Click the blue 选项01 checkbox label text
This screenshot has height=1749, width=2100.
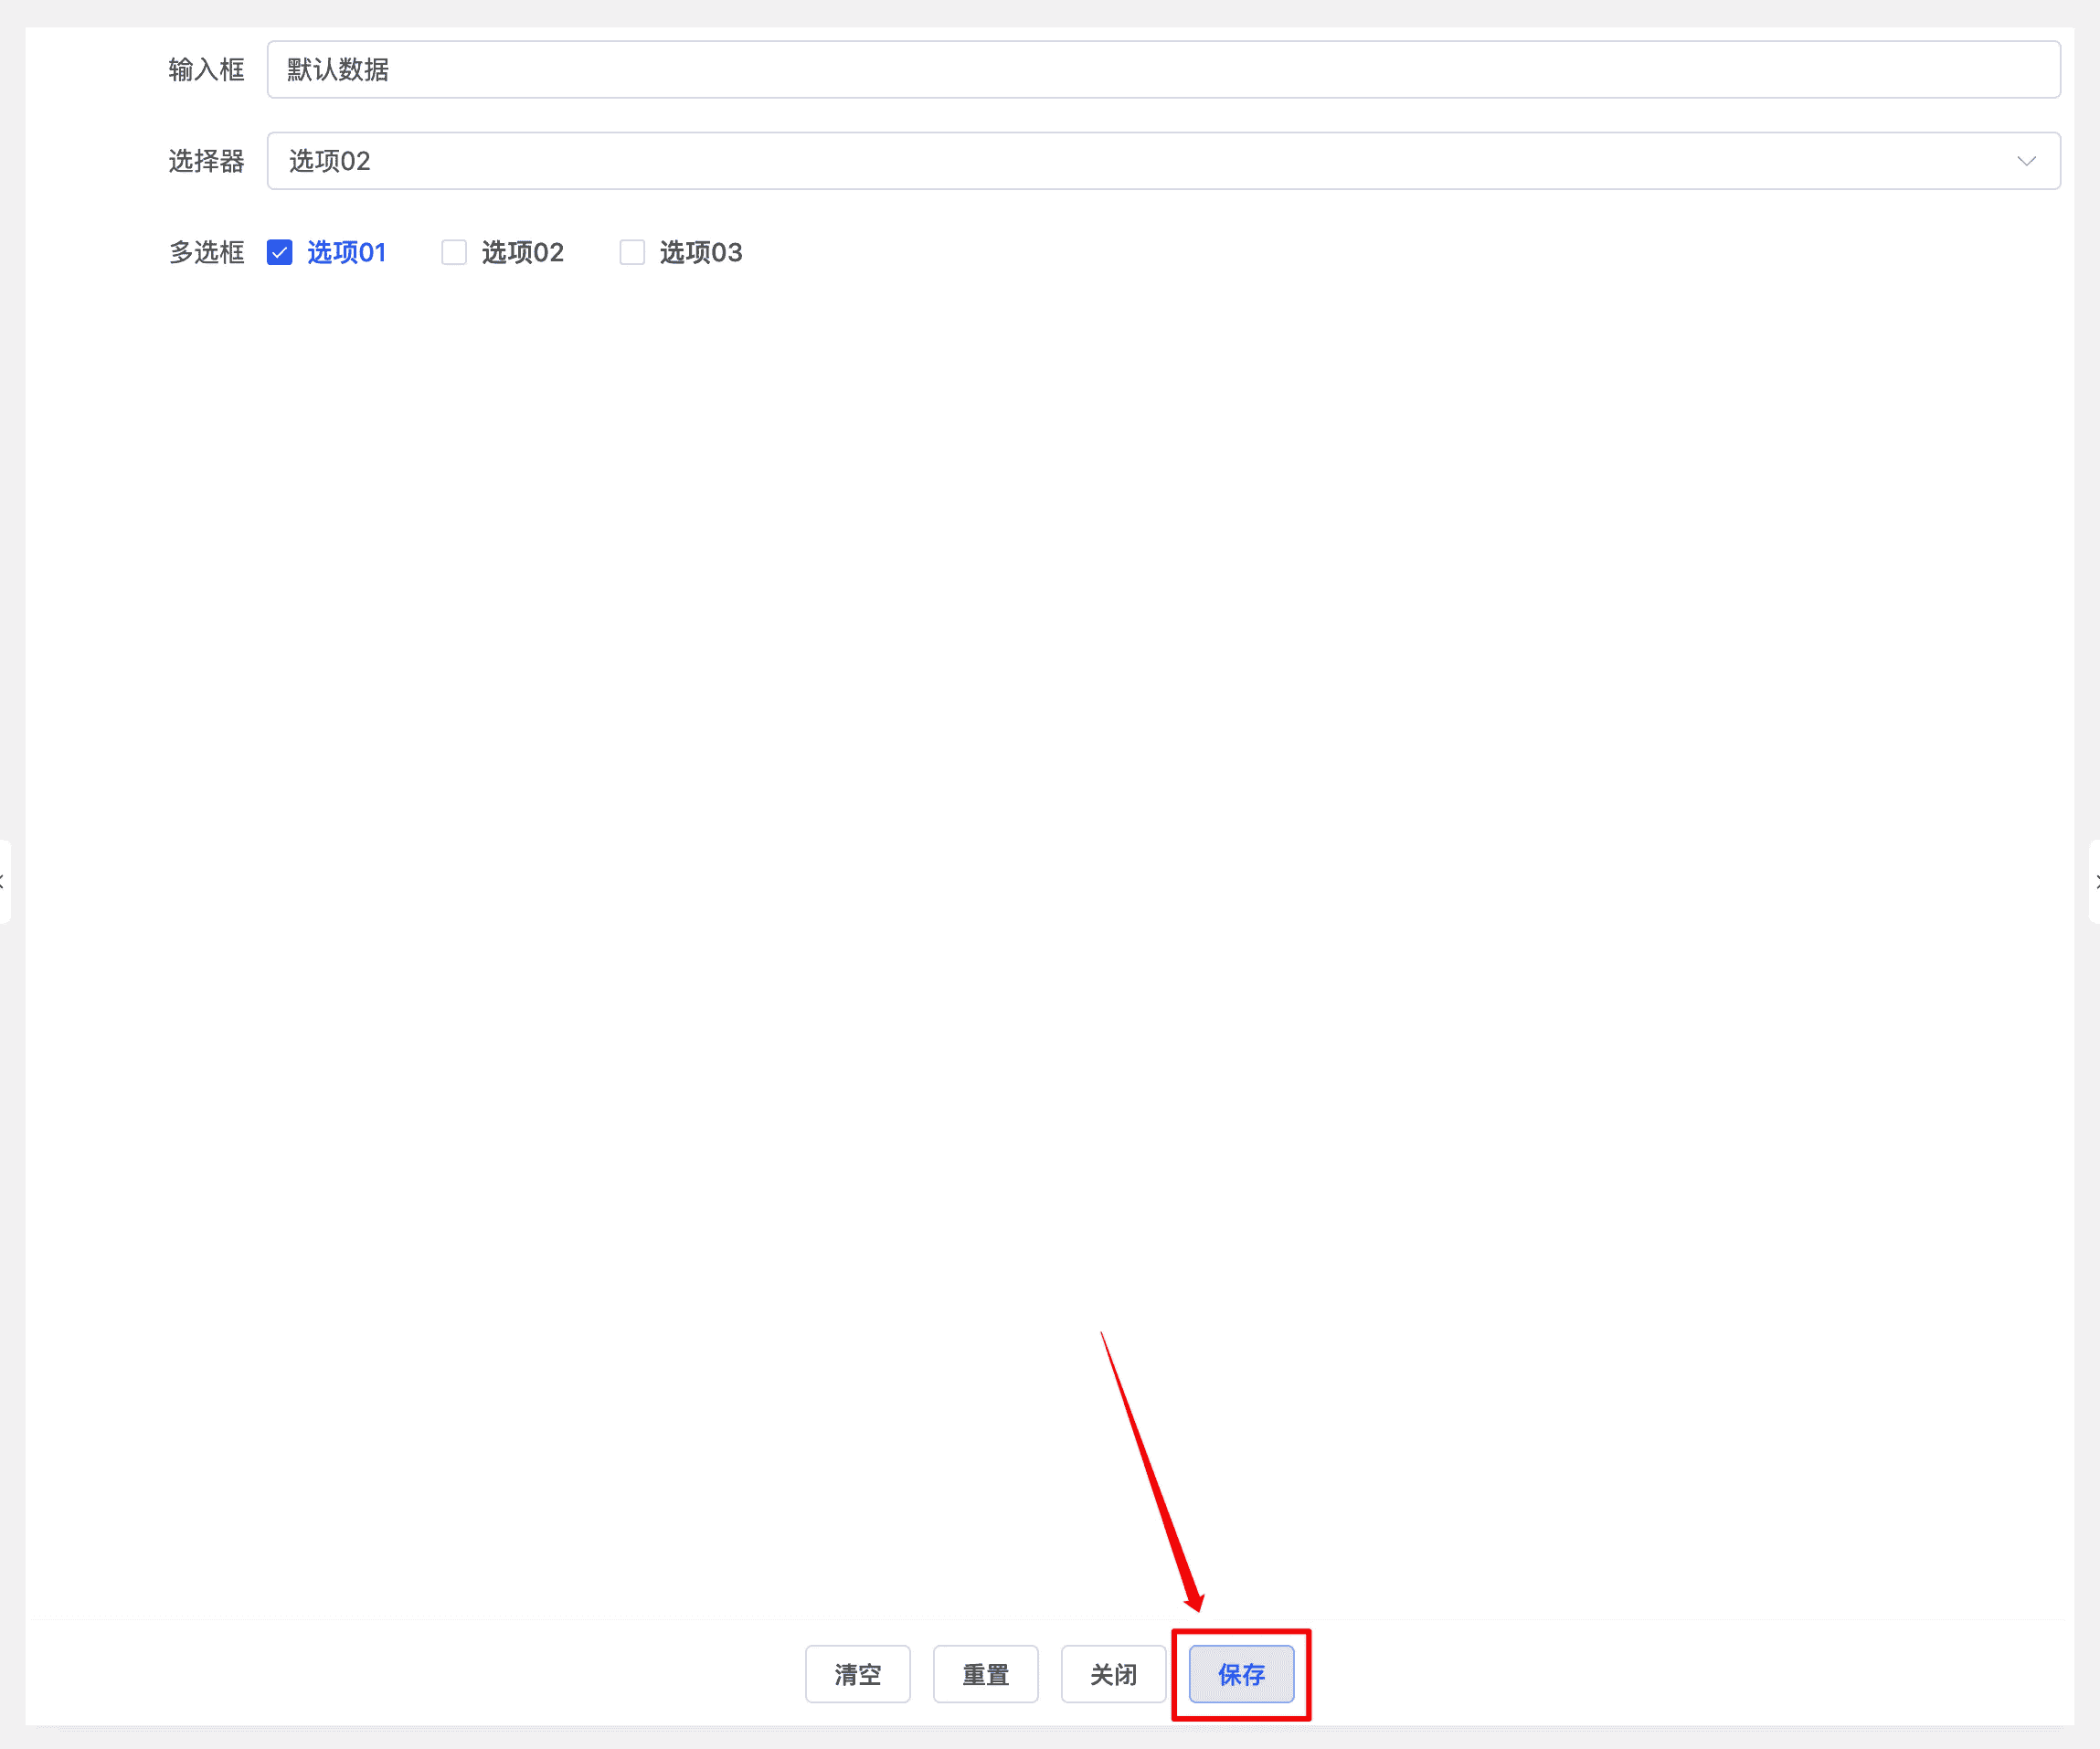tap(346, 252)
